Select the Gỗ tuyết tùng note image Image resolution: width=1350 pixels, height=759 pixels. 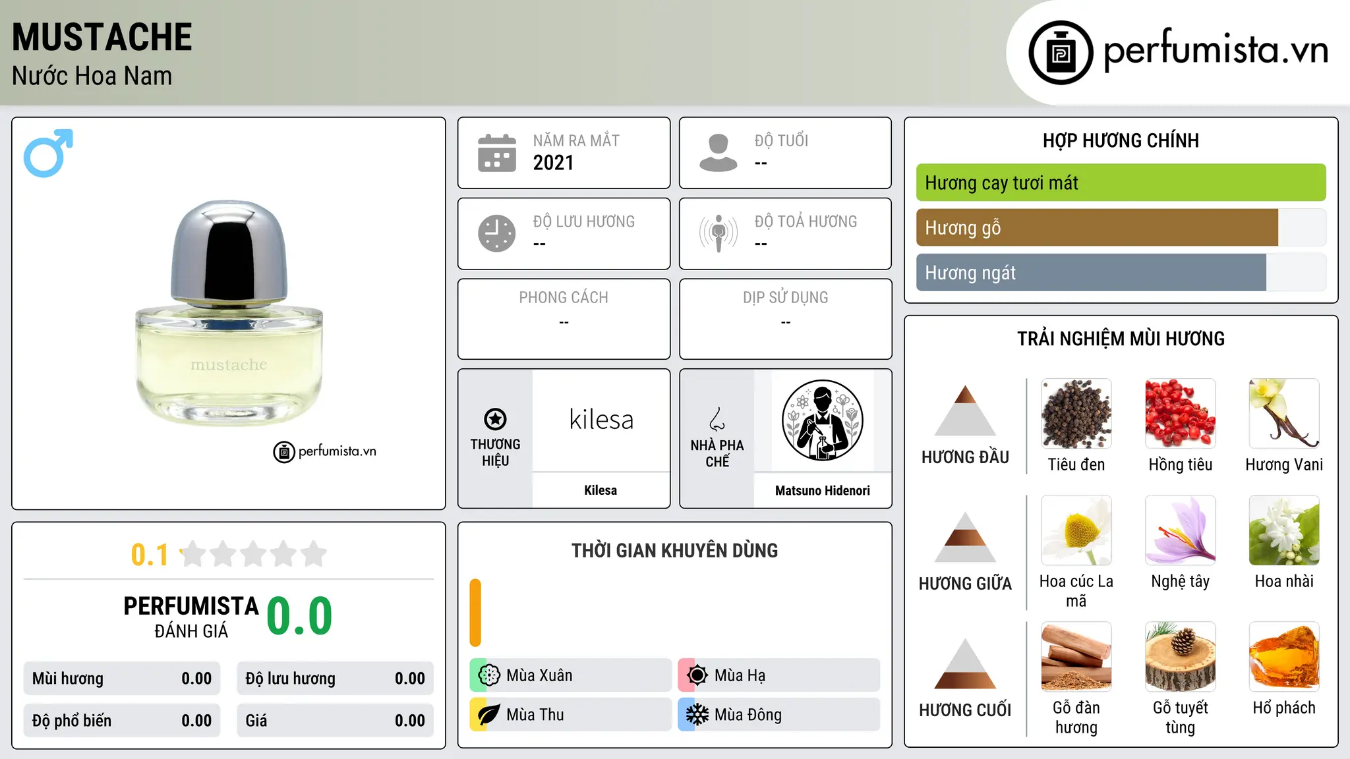pyautogui.click(x=1181, y=657)
